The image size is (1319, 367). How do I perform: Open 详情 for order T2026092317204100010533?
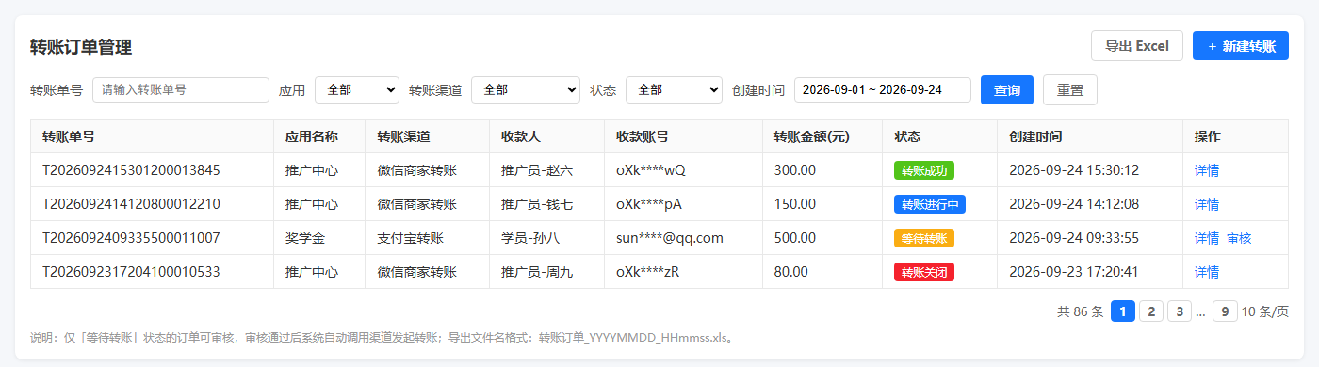pos(1207,272)
